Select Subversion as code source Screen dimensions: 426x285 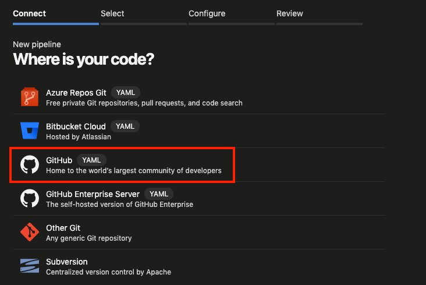click(199, 266)
